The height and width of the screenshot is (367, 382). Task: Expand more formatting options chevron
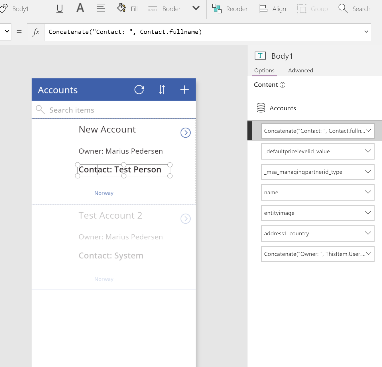click(x=196, y=8)
